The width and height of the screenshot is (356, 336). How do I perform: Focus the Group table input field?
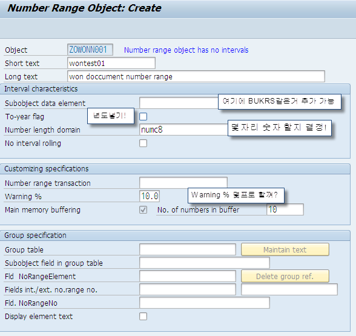[188, 249]
